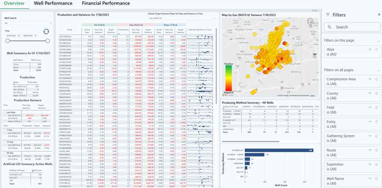
Task: Expand the Route filter chevron
Action: pyautogui.click(x=370, y=150)
